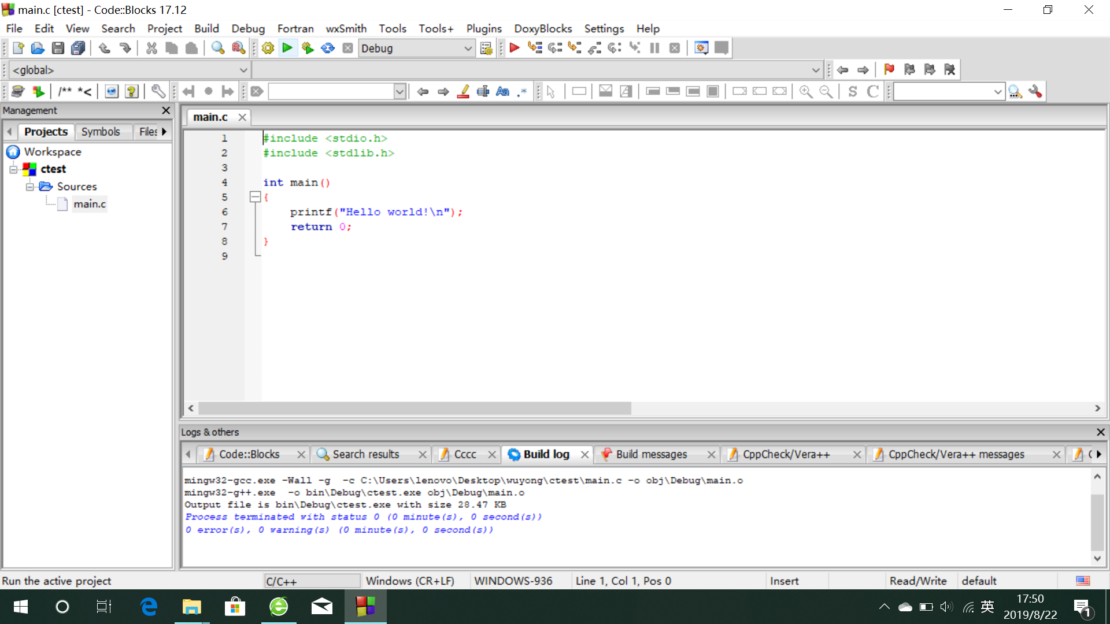The image size is (1110, 624).
Task: Open the function list dropdown arrow
Action: [816, 70]
